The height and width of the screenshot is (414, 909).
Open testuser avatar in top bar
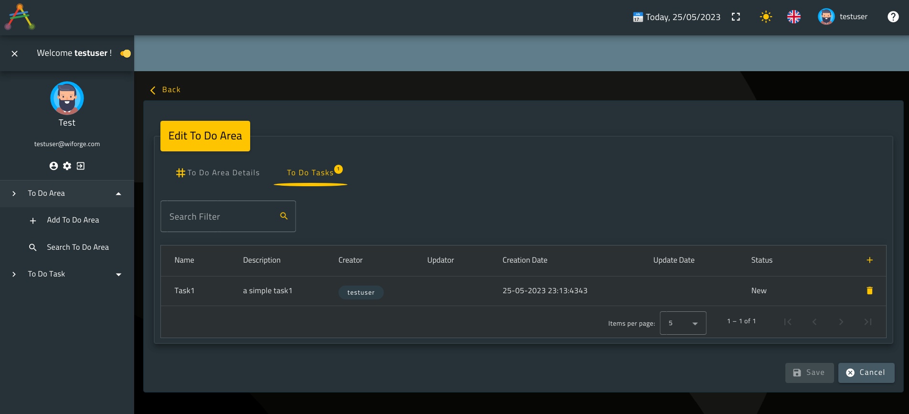826,17
